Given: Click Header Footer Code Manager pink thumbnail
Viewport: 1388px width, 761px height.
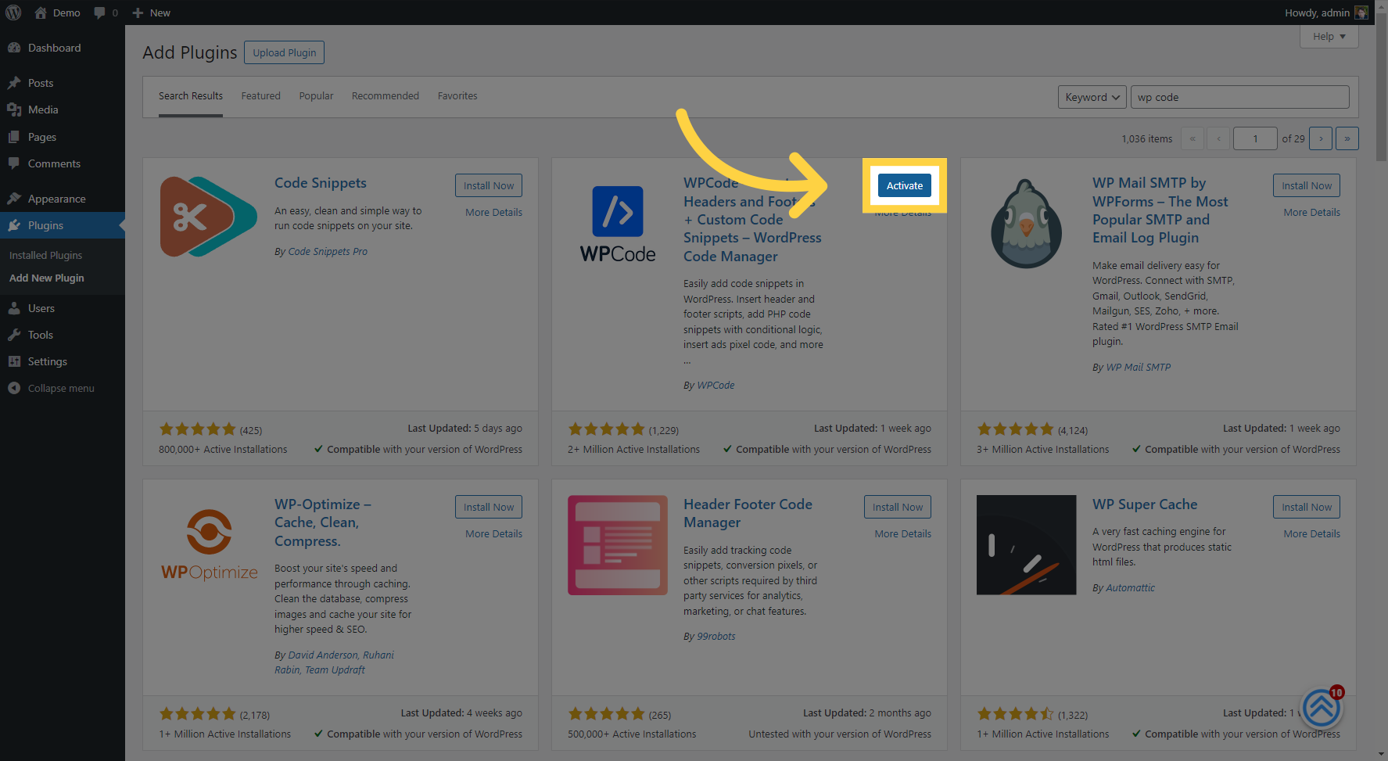Looking at the screenshot, I should pyautogui.click(x=618, y=545).
